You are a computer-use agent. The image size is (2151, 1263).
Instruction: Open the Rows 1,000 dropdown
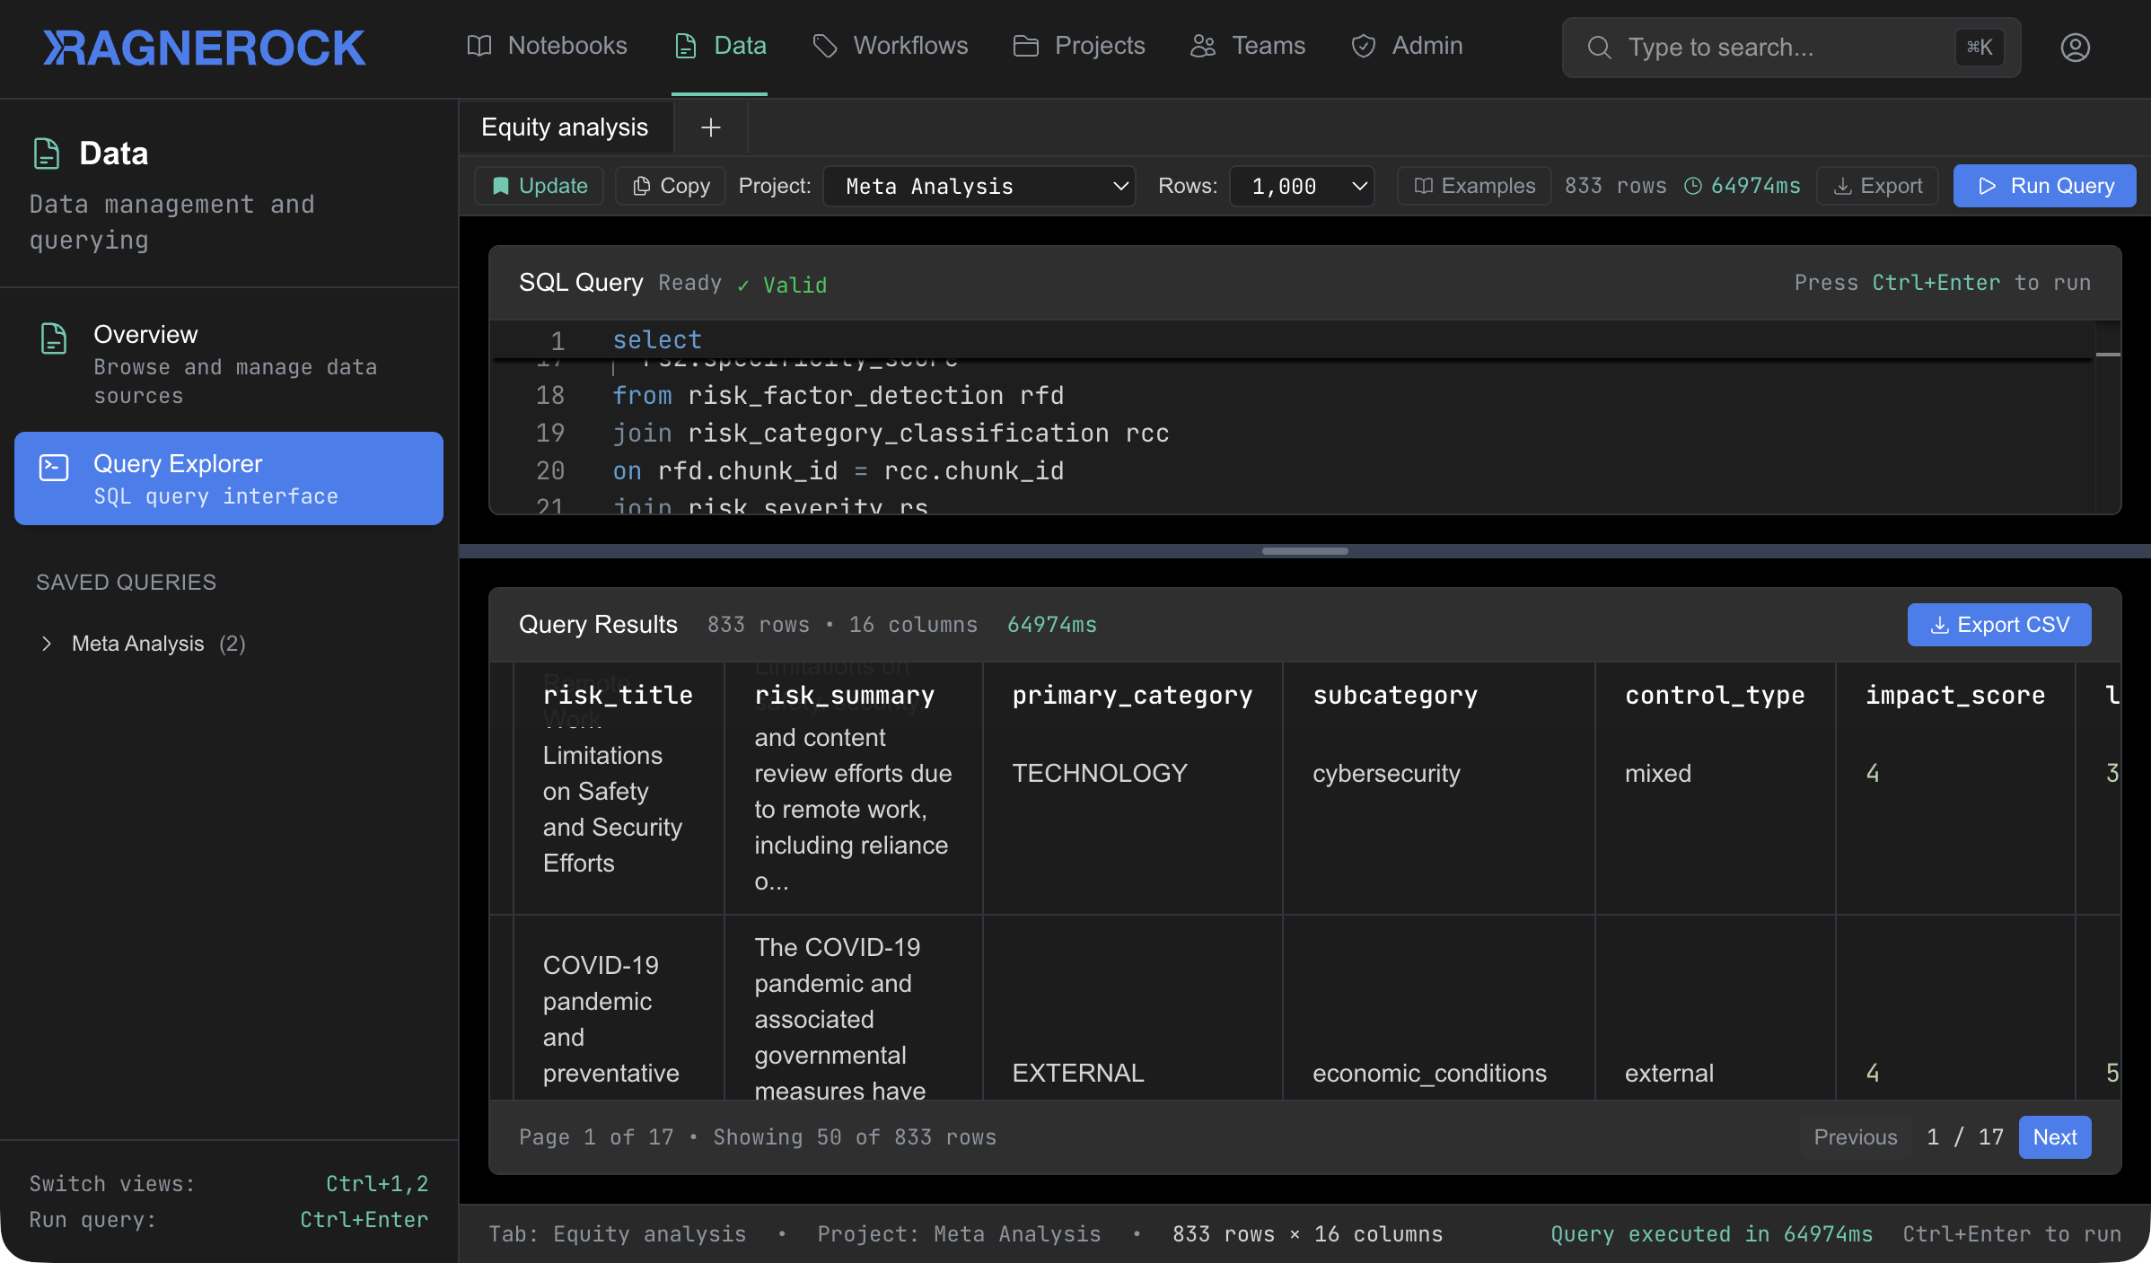(1302, 186)
